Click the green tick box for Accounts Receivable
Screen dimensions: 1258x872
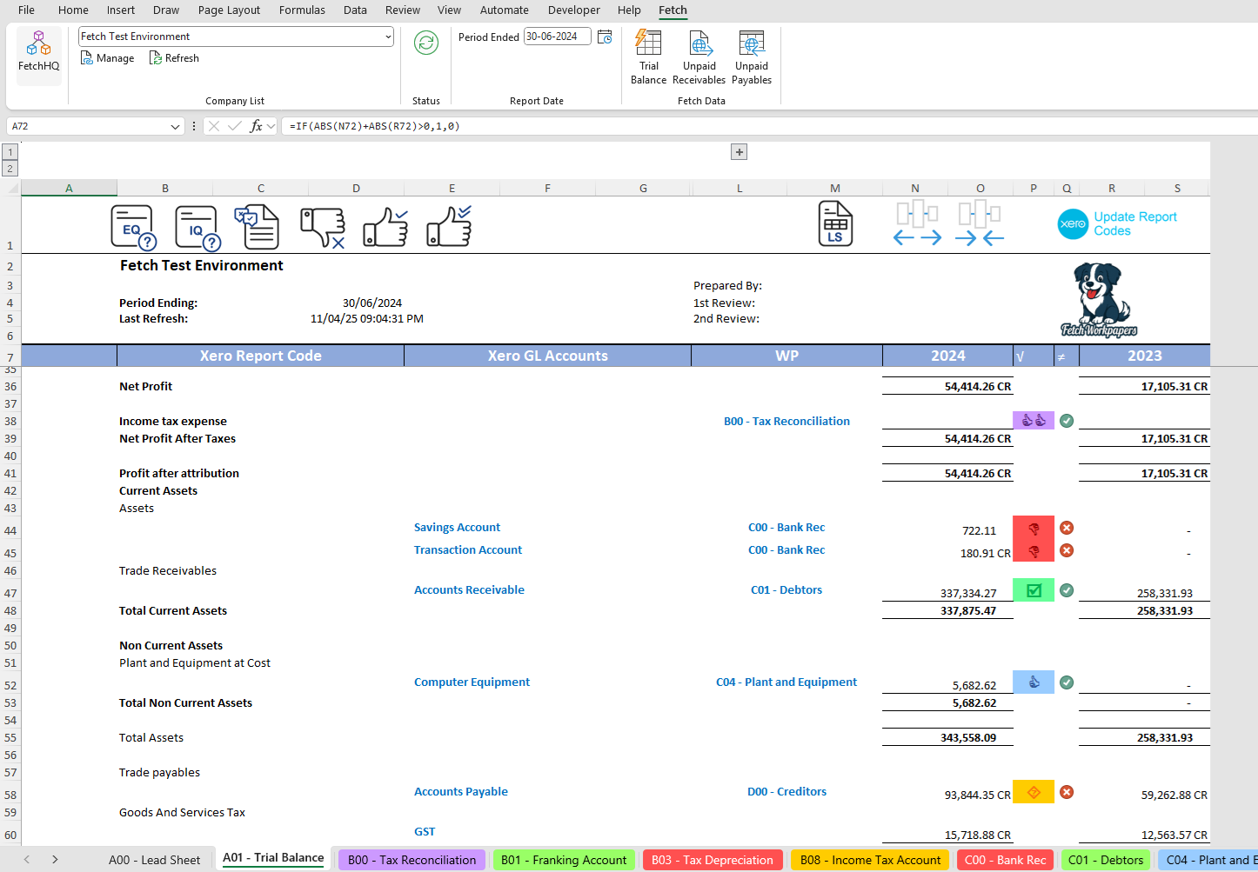1033,589
